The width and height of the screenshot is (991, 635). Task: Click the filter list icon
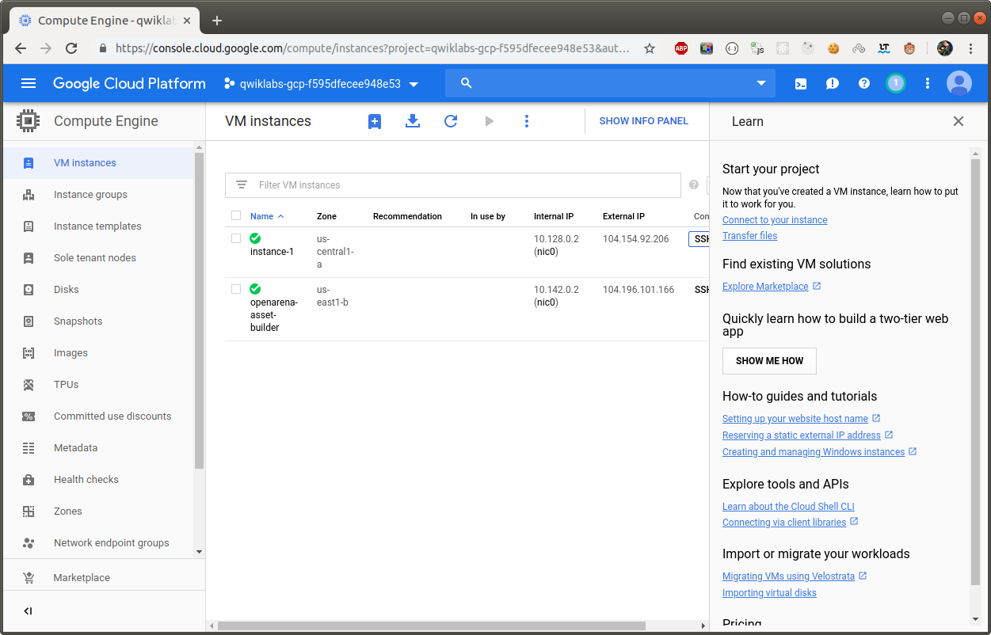point(242,185)
